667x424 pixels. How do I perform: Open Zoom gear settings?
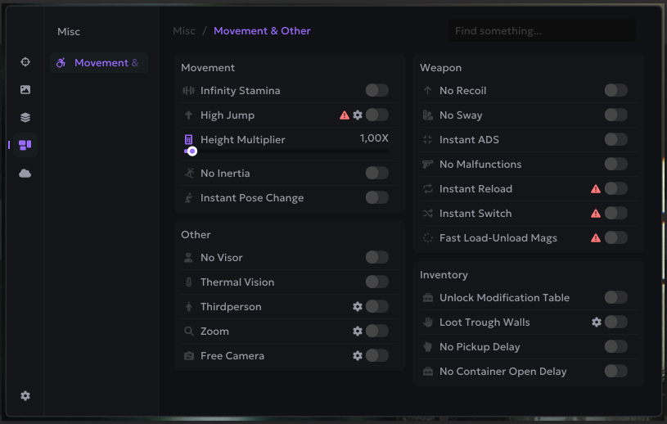point(358,332)
